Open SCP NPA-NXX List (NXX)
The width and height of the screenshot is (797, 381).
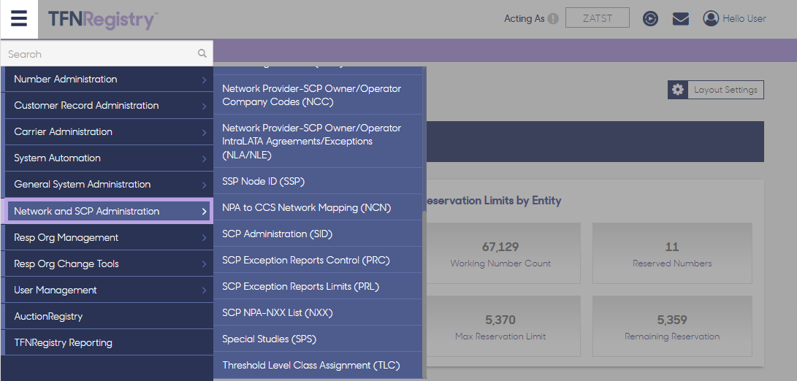pos(318,313)
